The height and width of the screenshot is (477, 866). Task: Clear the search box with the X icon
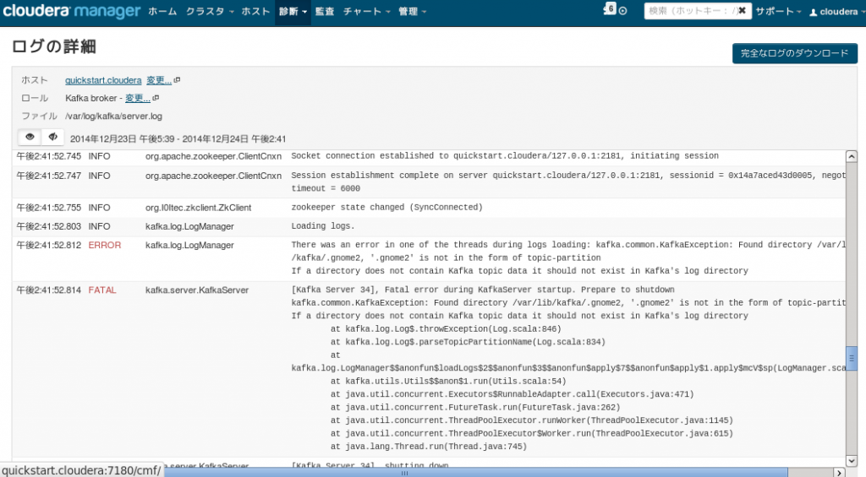[x=743, y=10]
